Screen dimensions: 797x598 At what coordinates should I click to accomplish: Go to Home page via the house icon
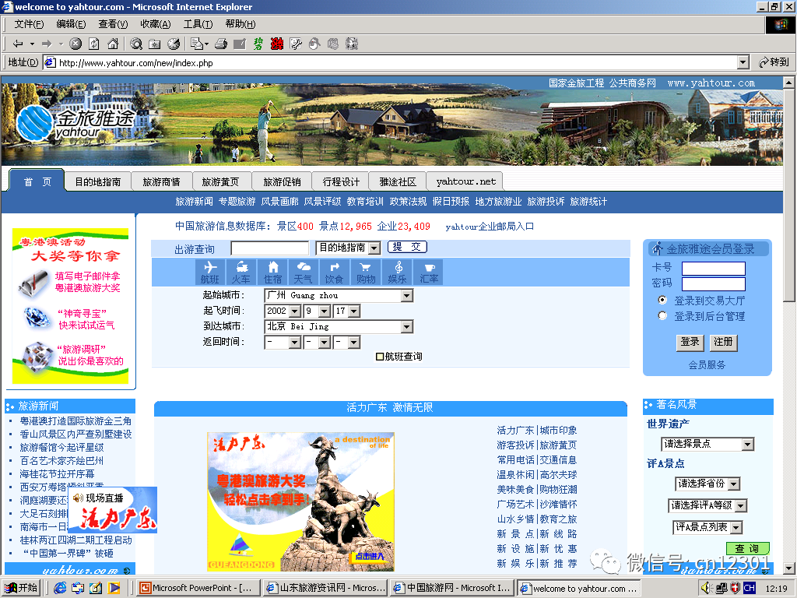click(x=113, y=44)
